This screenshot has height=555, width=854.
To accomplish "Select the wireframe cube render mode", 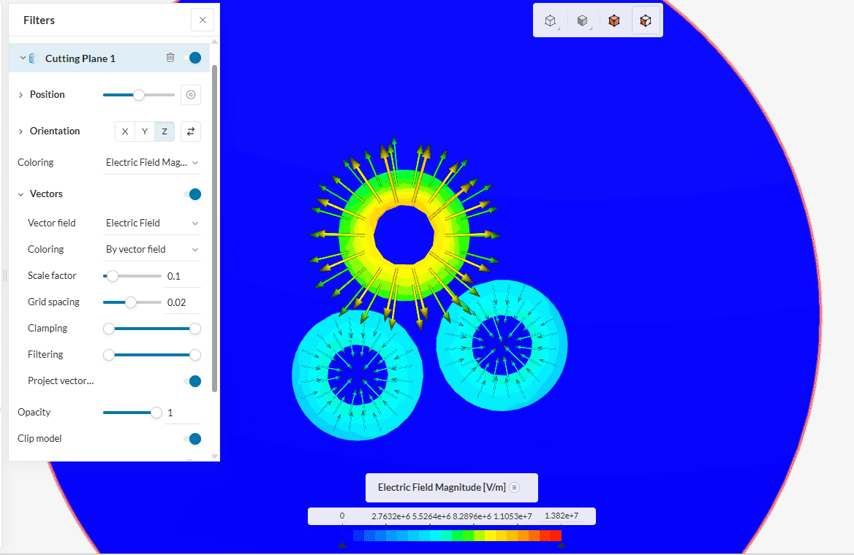I will click(551, 21).
